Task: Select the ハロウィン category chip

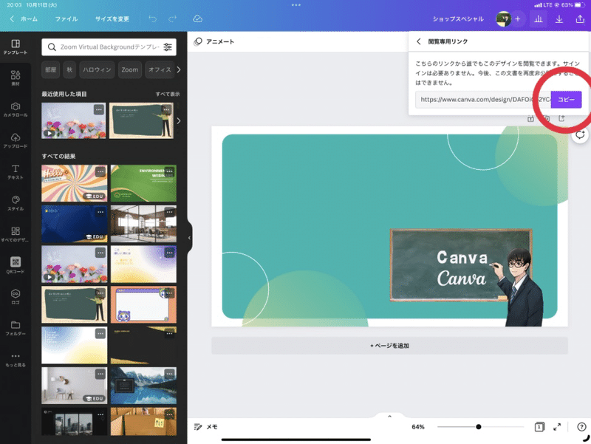Action: pos(97,69)
